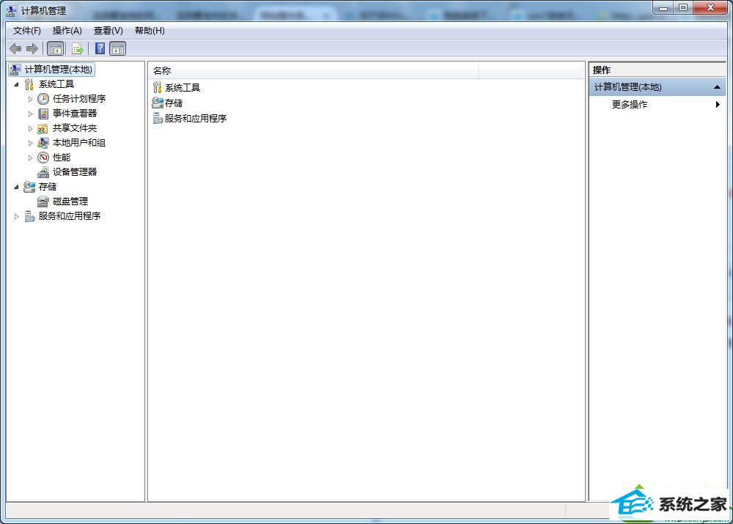
Task: Click the 存储 icon in center list
Action: tap(158, 103)
